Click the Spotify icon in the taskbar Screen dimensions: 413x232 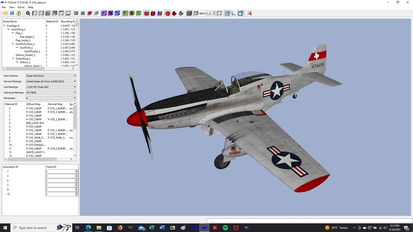[225, 227]
